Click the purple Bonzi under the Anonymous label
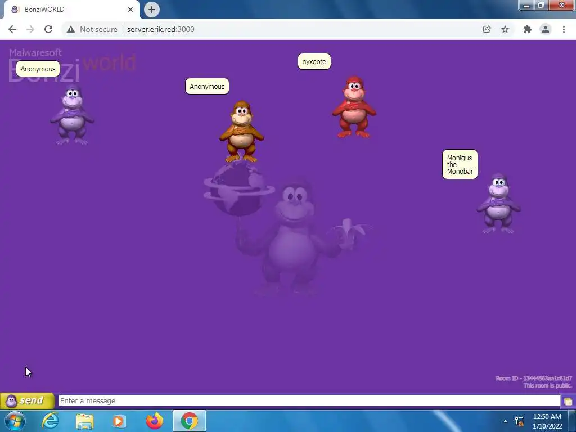Image resolution: width=576 pixels, height=432 pixels. coord(73,114)
